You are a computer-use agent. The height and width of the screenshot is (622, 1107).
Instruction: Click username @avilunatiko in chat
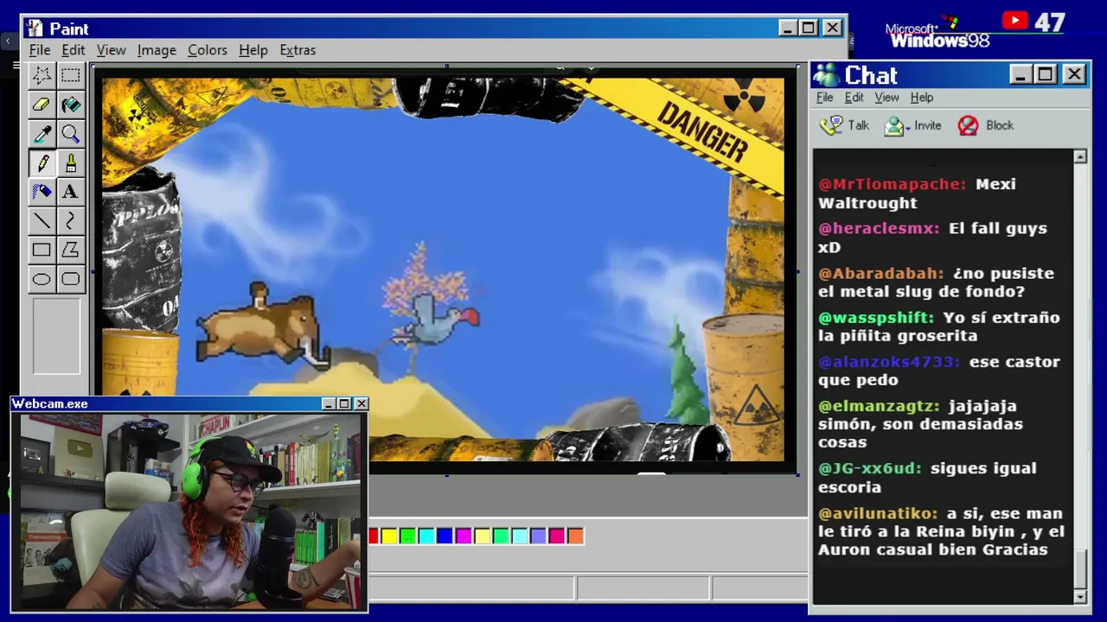click(x=878, y=513)
